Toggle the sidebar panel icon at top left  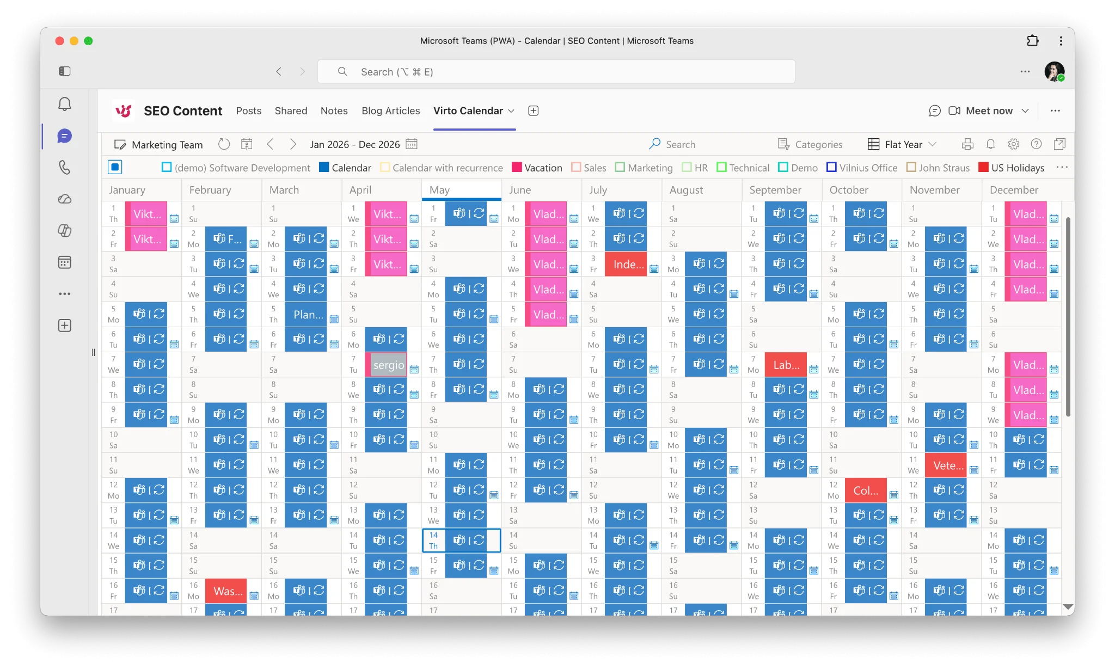point(64,71)
